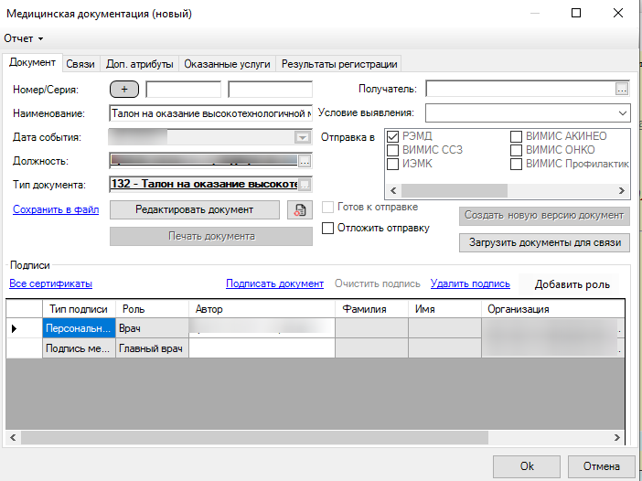This screenshot has height=481, width=642.
Task: Cancel with the Отмена button
Action: tap(602, 466)
